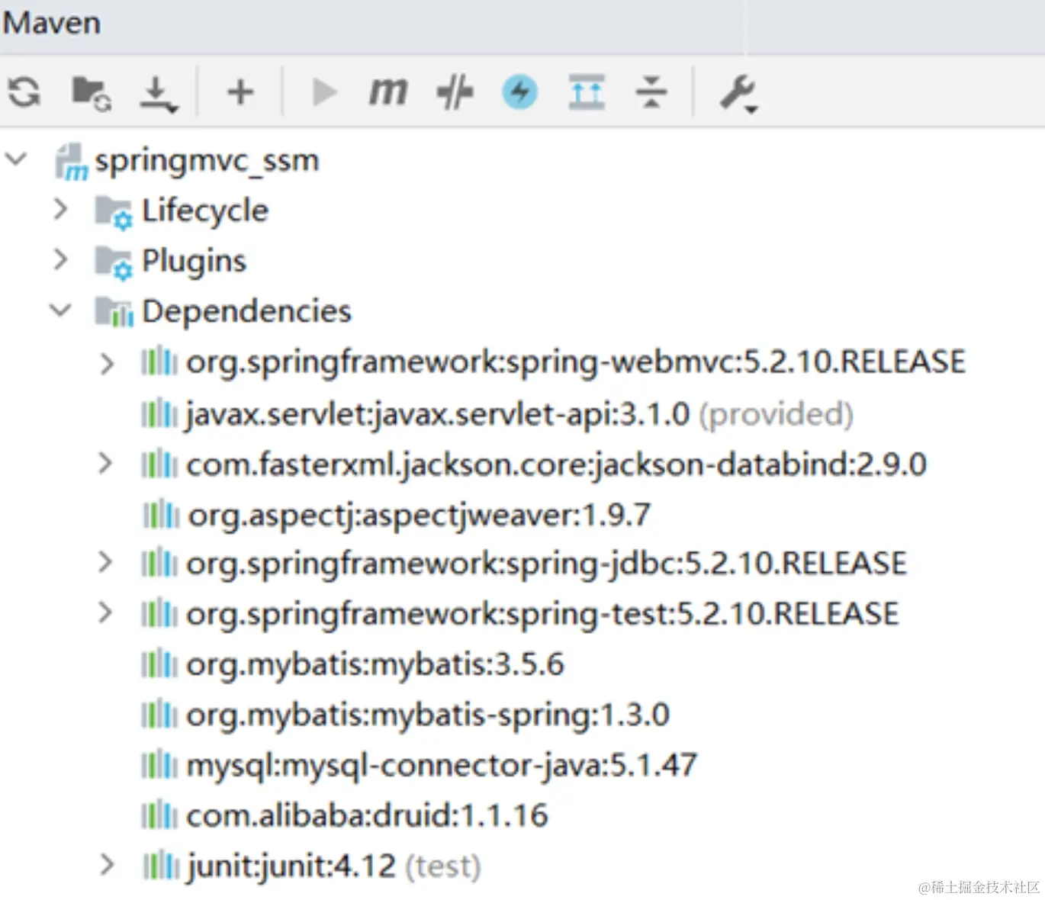Image resolution: width=1045 pixels, height=900 pixels.
Task: Click library icon of mybatis:3.5.6
Action: pyautogui.click(x=159, y=664)
